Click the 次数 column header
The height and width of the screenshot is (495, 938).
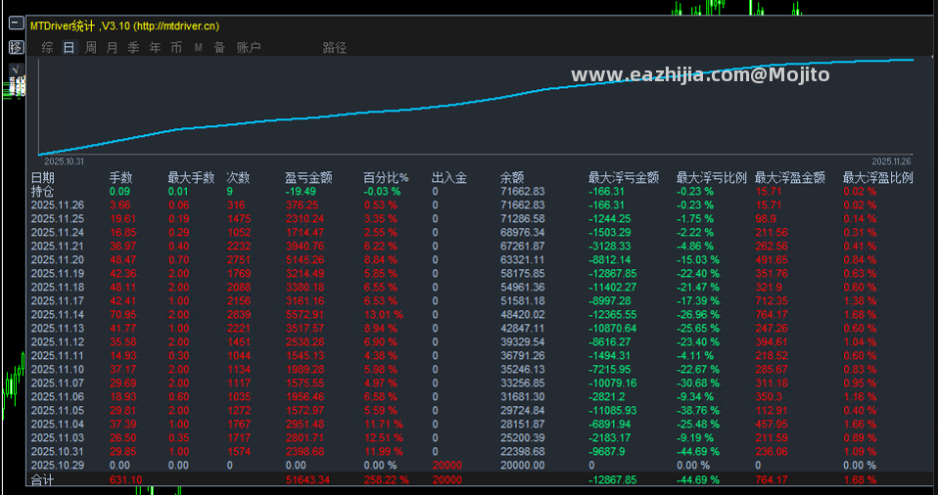pyautogui.click(x=238, y=178)
